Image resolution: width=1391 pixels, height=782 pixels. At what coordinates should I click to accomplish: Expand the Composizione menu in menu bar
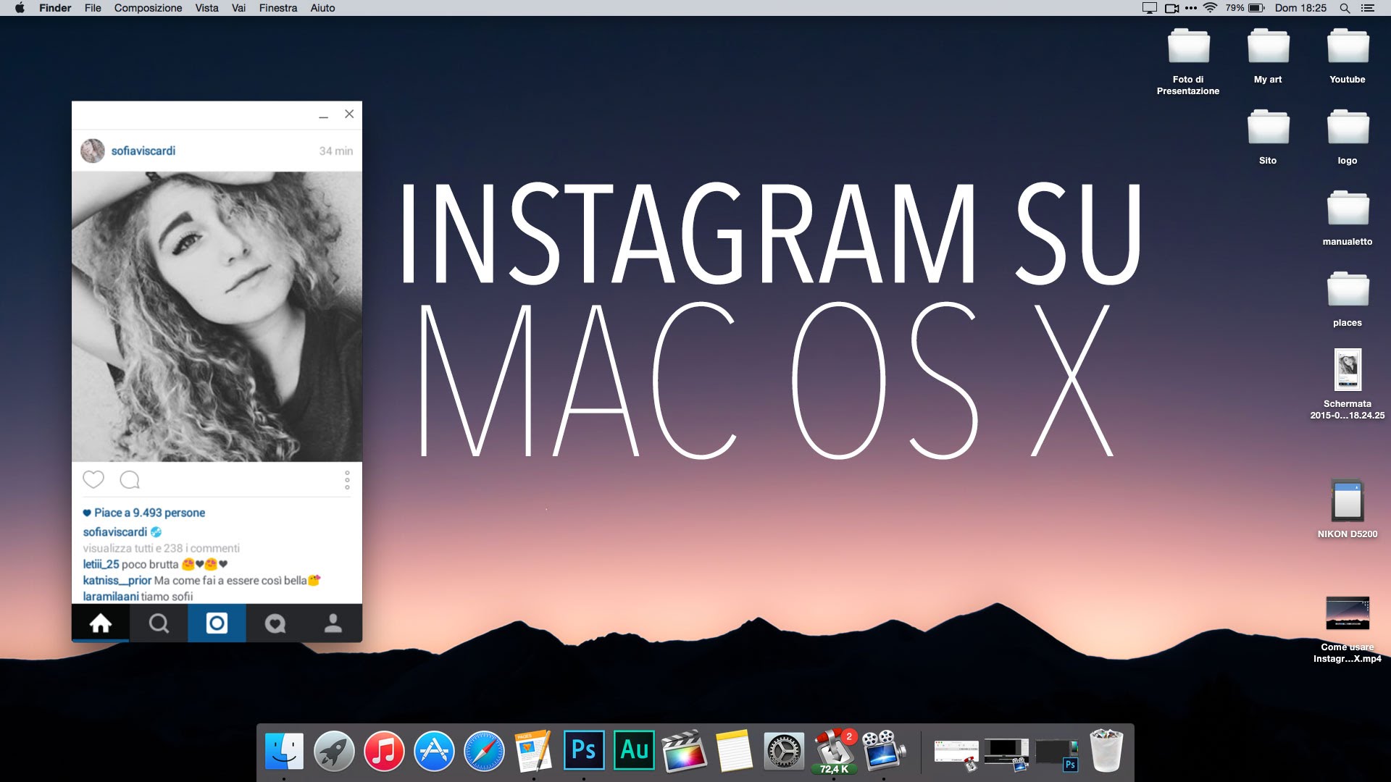[148, 9]
